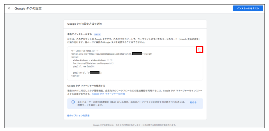Copy the Google tag code snippet

coord(200,50)
